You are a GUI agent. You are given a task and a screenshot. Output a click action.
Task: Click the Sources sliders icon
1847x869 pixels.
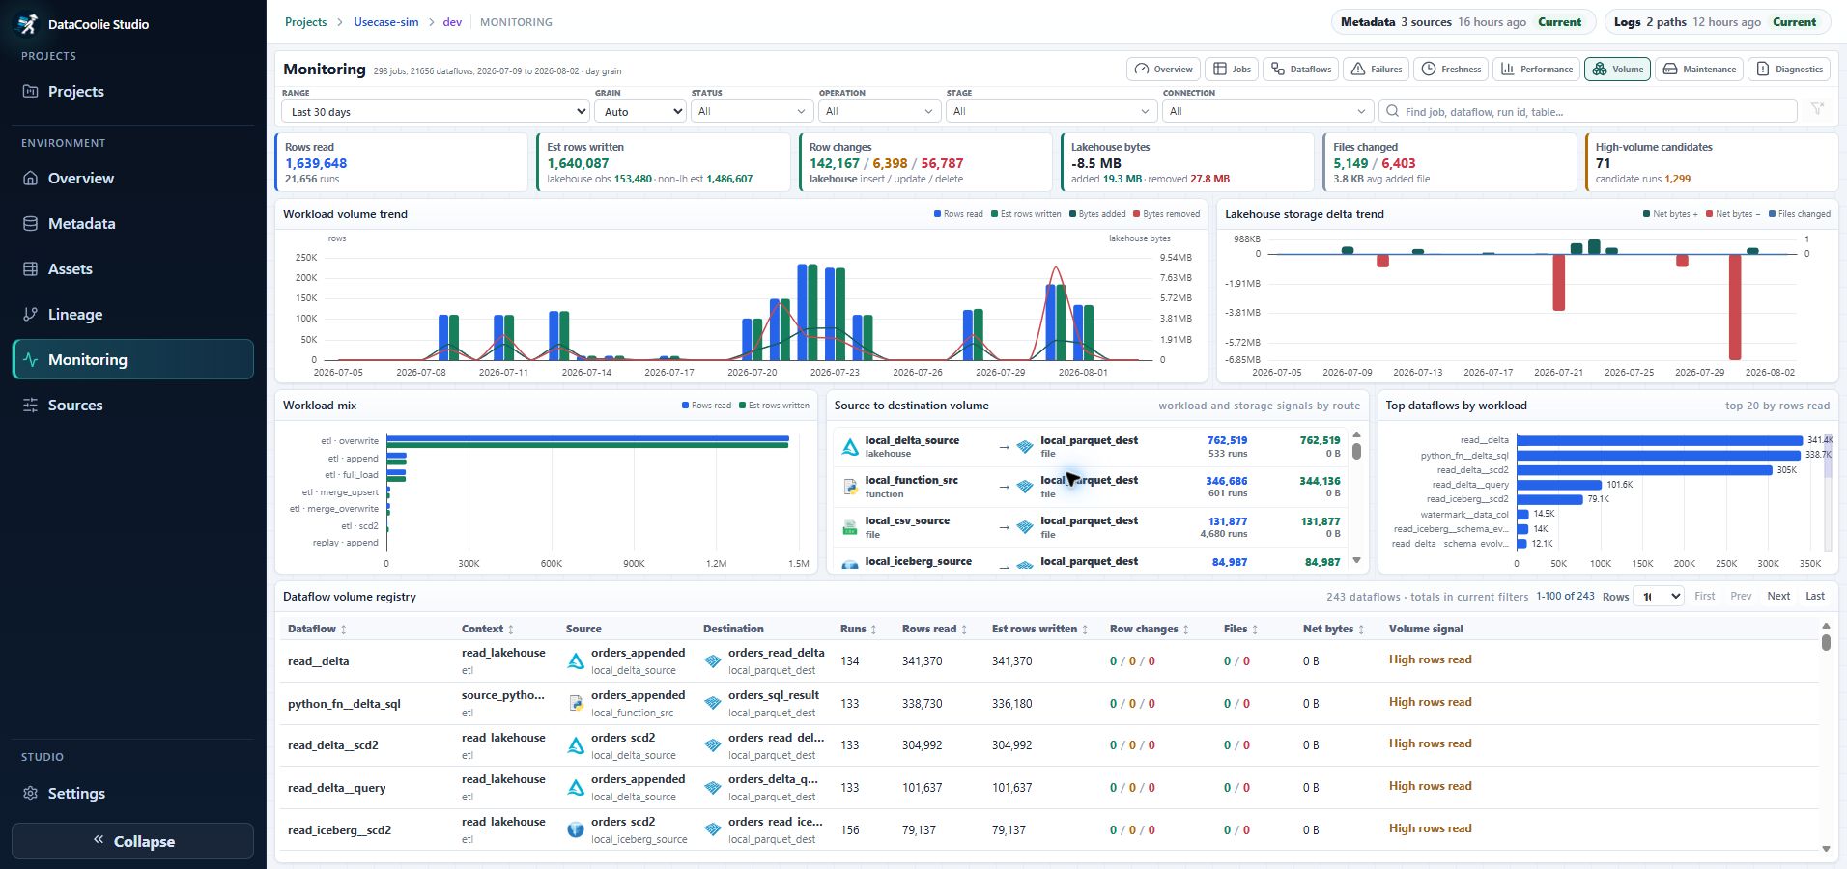click(30, 406)
